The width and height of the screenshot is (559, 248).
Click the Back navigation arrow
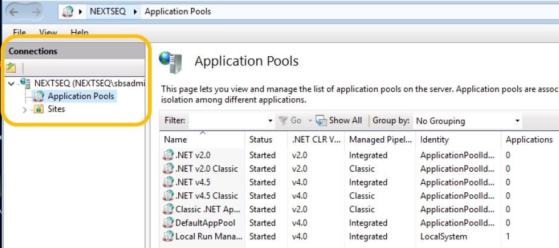coord(15,12)
